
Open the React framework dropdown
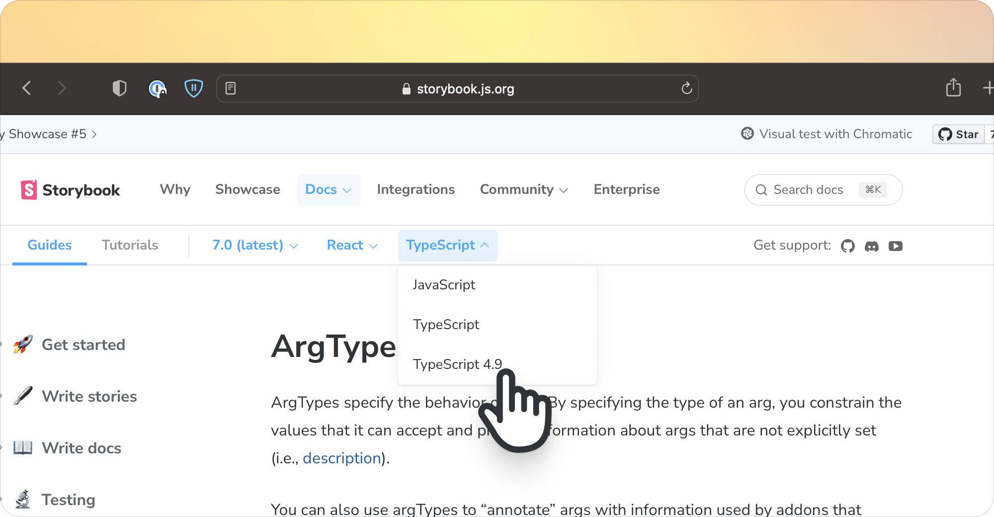click(x=351, y=245)
